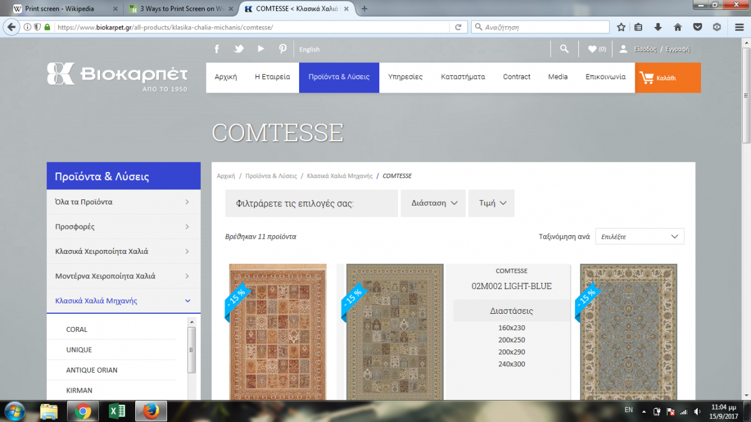Click Κλασικά Χαλιά Μηχανής in breadcrumb
The image size is (751, 422).
tap(340, 176)
